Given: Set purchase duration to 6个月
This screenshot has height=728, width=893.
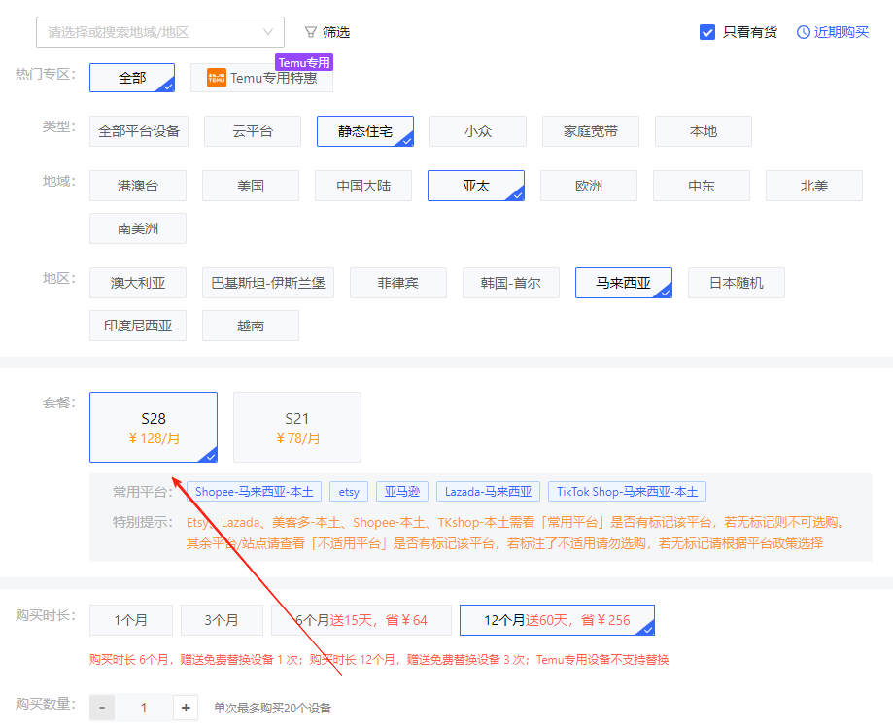Looking at the screenshot, I should 361,620.
